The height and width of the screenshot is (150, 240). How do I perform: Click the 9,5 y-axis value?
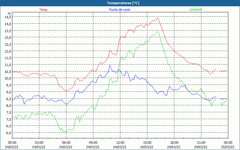click(x=9, y=85)
